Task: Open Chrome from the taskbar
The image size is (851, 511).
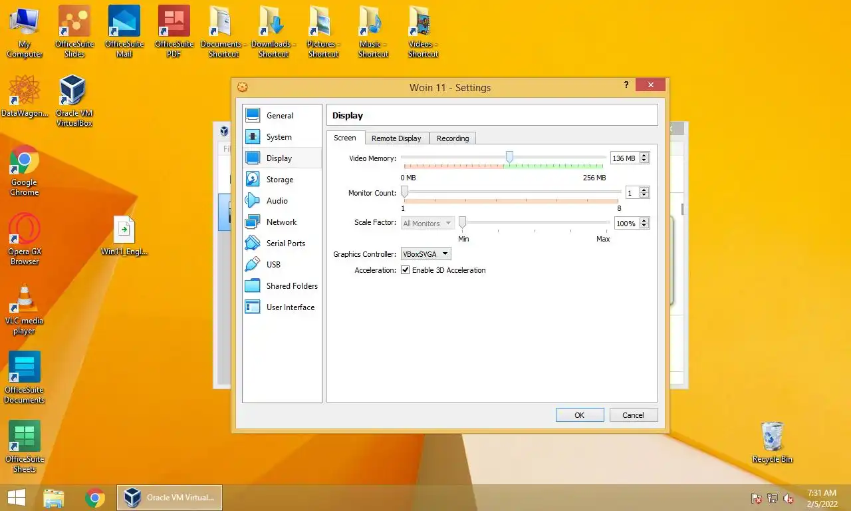Action: [95, 498]
